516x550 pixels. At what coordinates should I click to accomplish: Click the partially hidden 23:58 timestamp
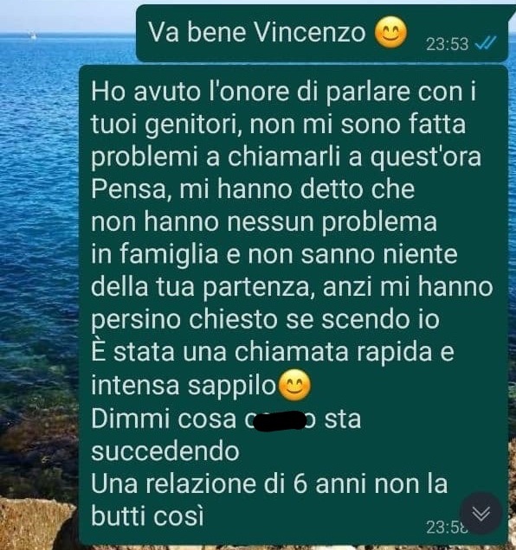[447, 527]
